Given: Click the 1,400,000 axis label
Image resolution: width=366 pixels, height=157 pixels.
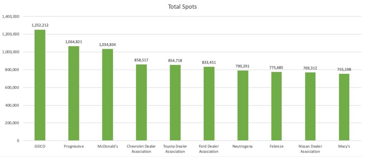Looking at the screenshot, I should click(11, 16).
